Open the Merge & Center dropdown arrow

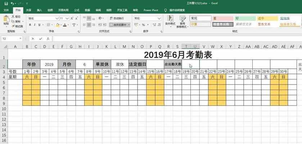click(129, 25)
